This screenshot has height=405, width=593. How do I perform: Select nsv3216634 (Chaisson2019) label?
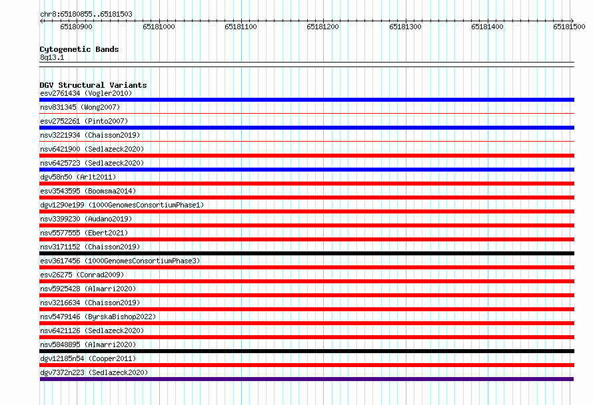tap(90, 303)
